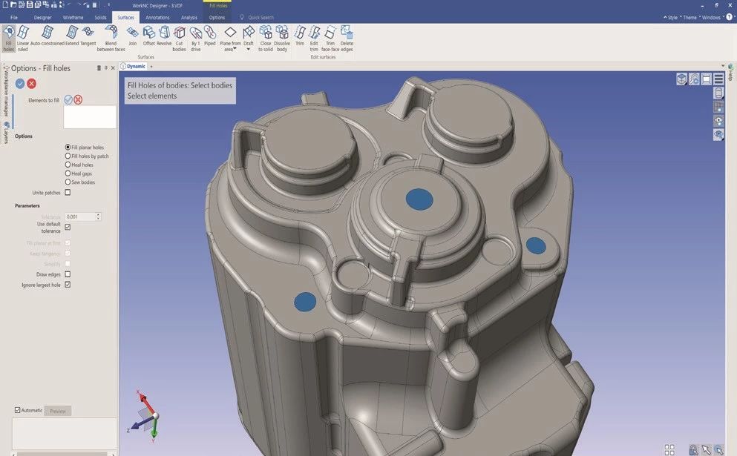This screenshot has width=737, height=456.
Task: Adjust the tolerance value stepper
Action: pos(98,217)
